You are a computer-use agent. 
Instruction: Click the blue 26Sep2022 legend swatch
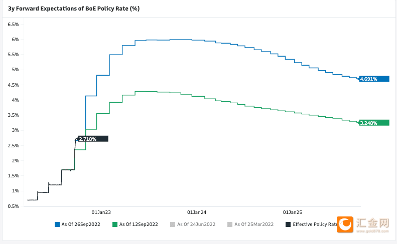pyautogui.click(x=57, y=224)
